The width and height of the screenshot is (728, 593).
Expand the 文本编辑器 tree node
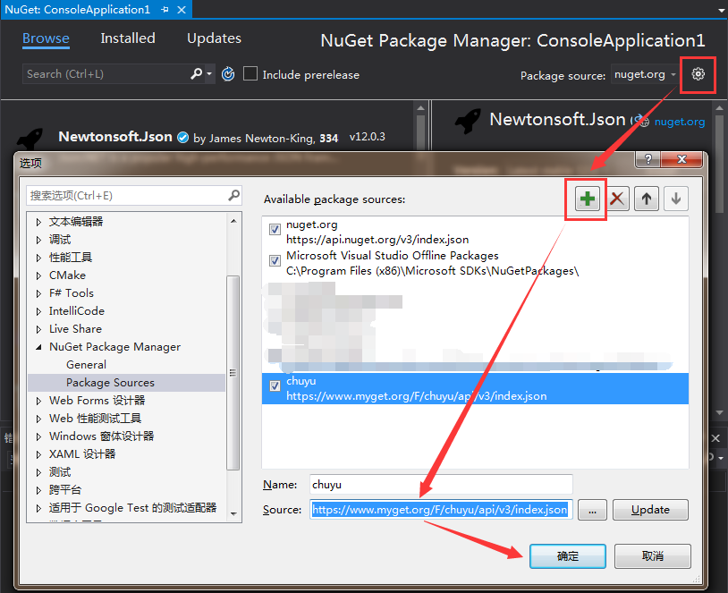click(x=38, y=222)
